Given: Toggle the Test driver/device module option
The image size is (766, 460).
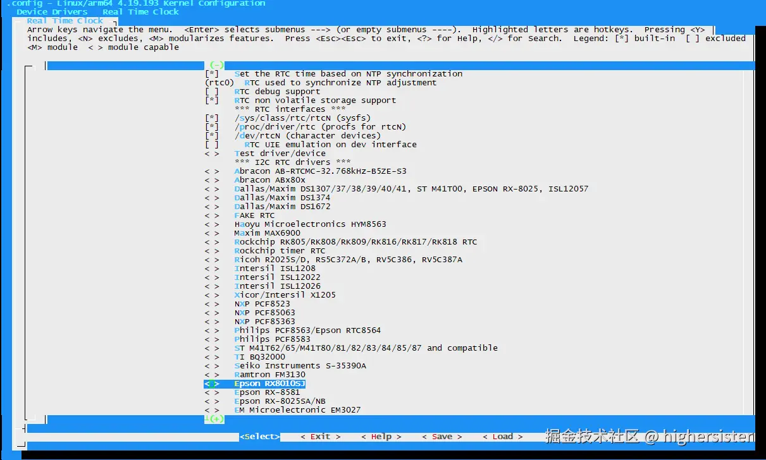Looking at the screenshot, I should point(212,154).
